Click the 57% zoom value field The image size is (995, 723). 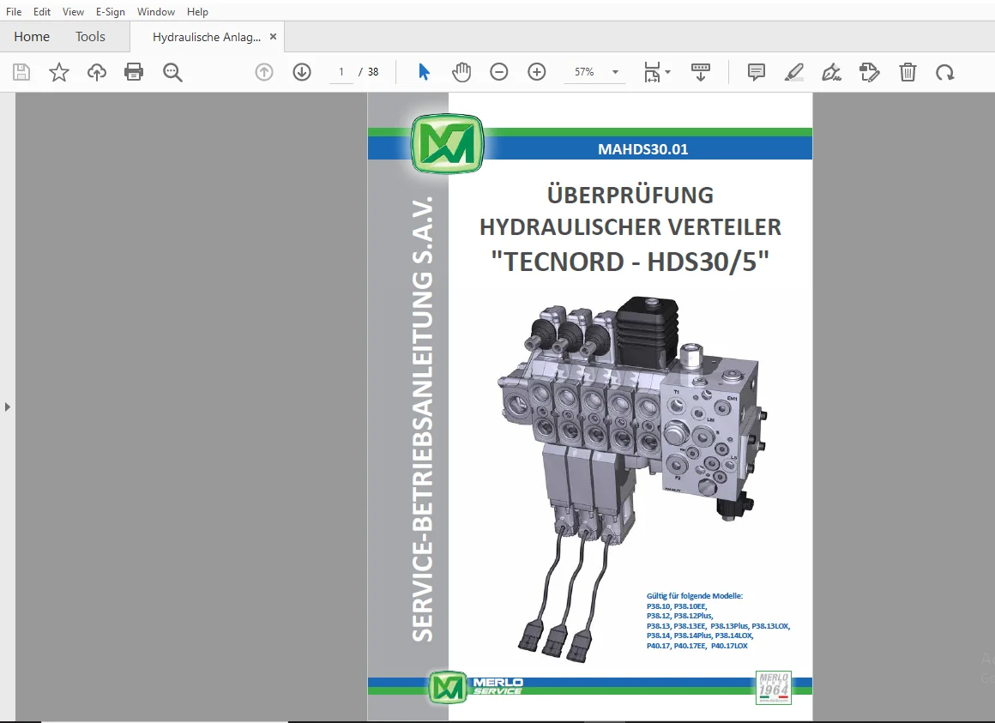[x=584, y=72]
